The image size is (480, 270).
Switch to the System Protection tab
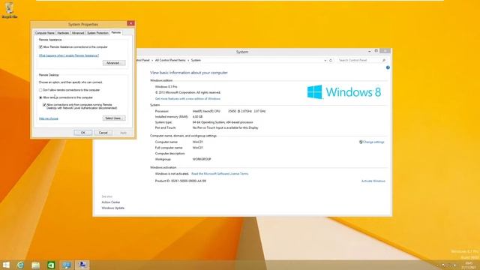97,33
